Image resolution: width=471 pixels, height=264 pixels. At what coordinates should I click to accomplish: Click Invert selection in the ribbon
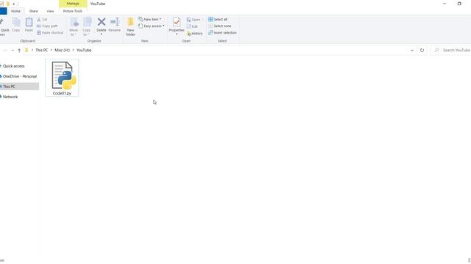[x=222, y=32]
